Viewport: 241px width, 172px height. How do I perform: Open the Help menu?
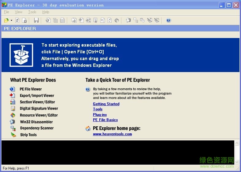tap(46, 12)
